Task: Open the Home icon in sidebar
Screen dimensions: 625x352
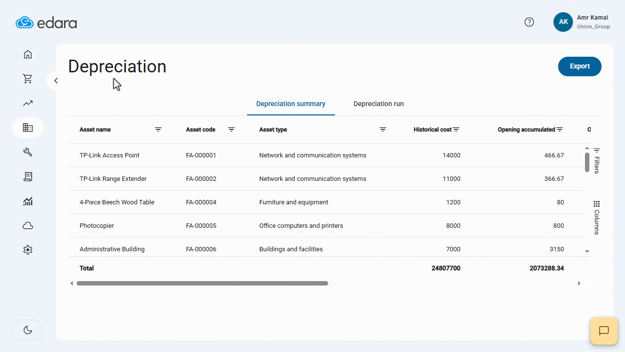Action: 28,54
